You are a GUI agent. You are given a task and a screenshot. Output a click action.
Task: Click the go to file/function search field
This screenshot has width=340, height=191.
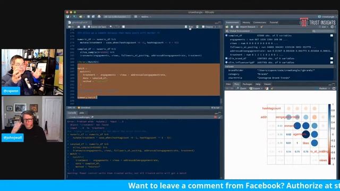(117, 16)
